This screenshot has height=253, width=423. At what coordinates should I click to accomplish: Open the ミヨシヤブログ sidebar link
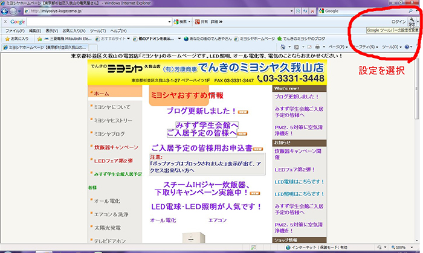109,133
